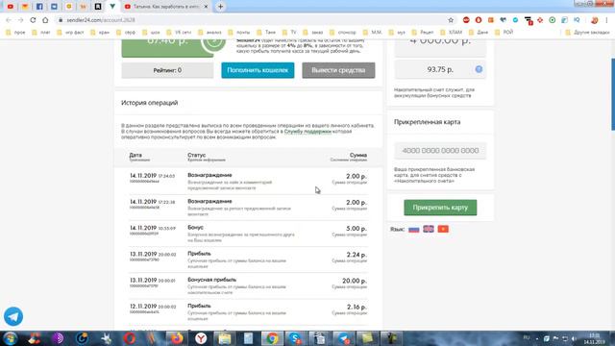Switch to the first YouTube pinned tab

tap(11, 7)
